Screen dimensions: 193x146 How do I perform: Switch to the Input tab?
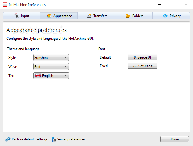(x=21, y=16)
